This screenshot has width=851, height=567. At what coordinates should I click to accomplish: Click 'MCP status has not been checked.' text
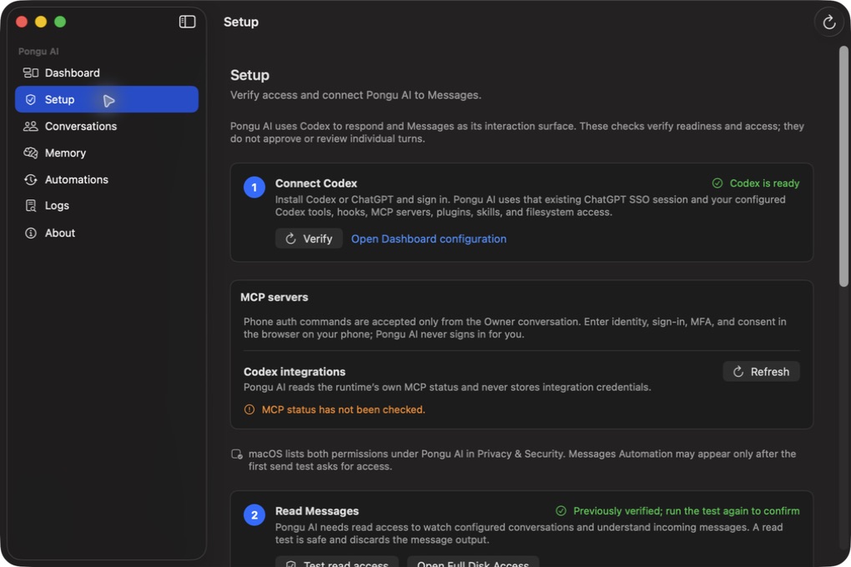tap(344, 409)
